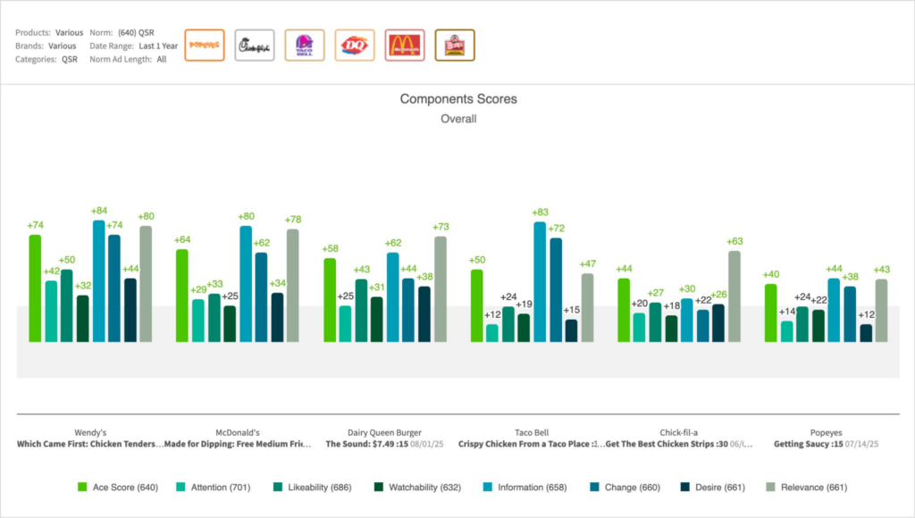Click McDonald's +78 Relevance bar
The width and height of the screenshot is (915, 518).
tap(293, 285)
